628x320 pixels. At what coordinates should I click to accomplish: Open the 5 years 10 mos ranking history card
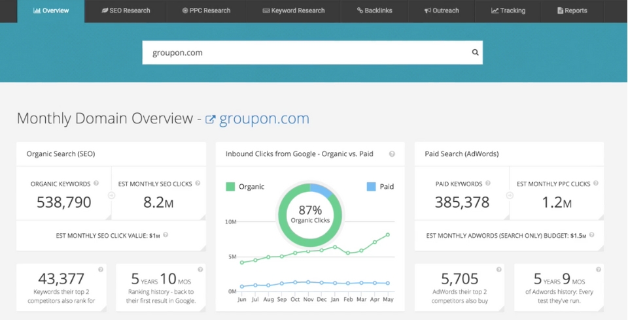(x=161, y=287)
